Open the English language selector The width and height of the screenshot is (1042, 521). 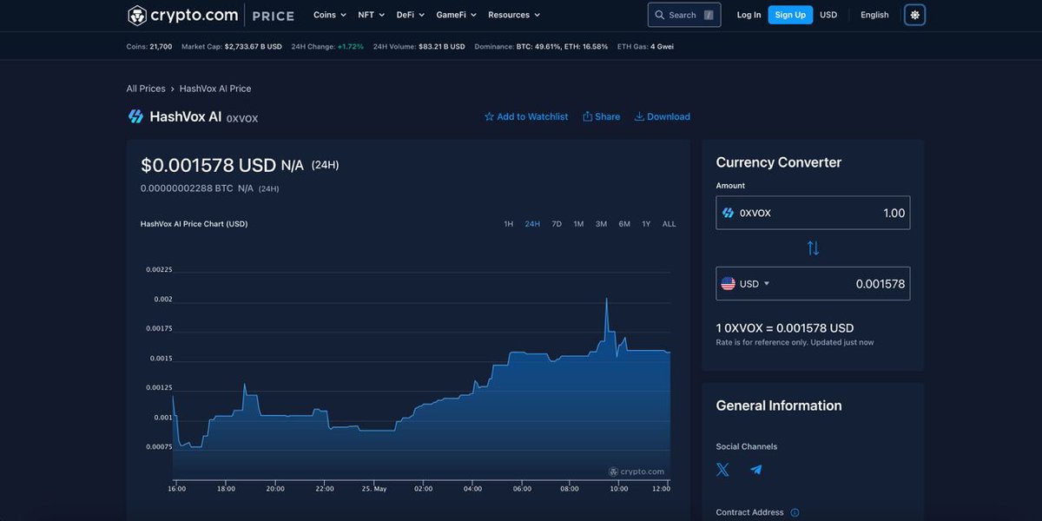pos(874,15)
